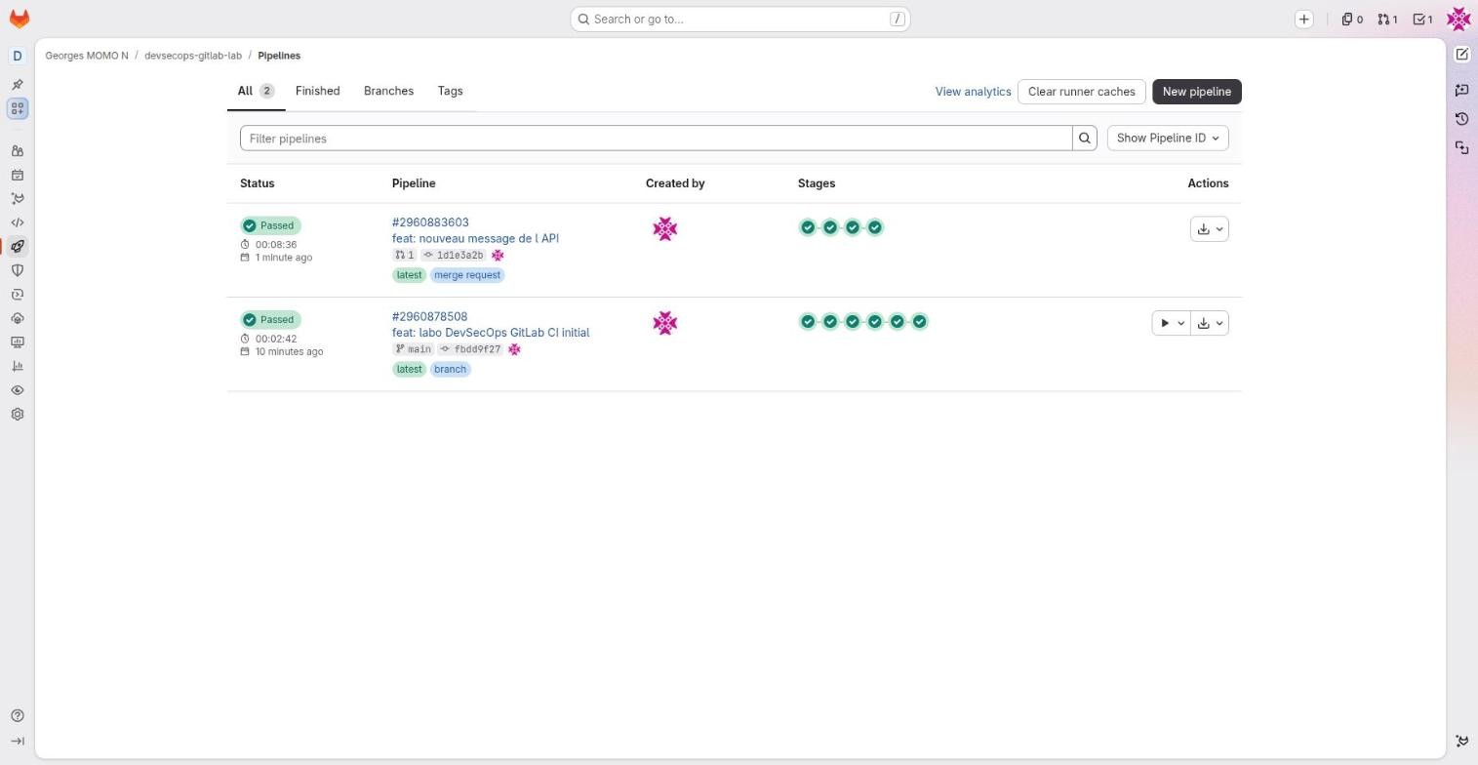Viewport: 1478px width, 765px height.
Task: Open the to-do list counter icon
Action: click(x=1423, y=20)
